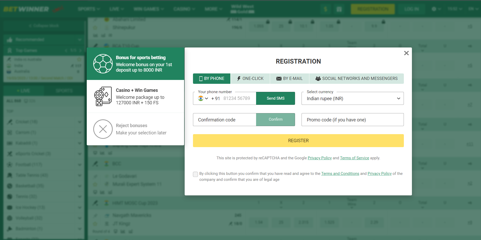The image size is (481, 240).
Task: Click the Volleyball icon in sidebar
Action: 10,218
